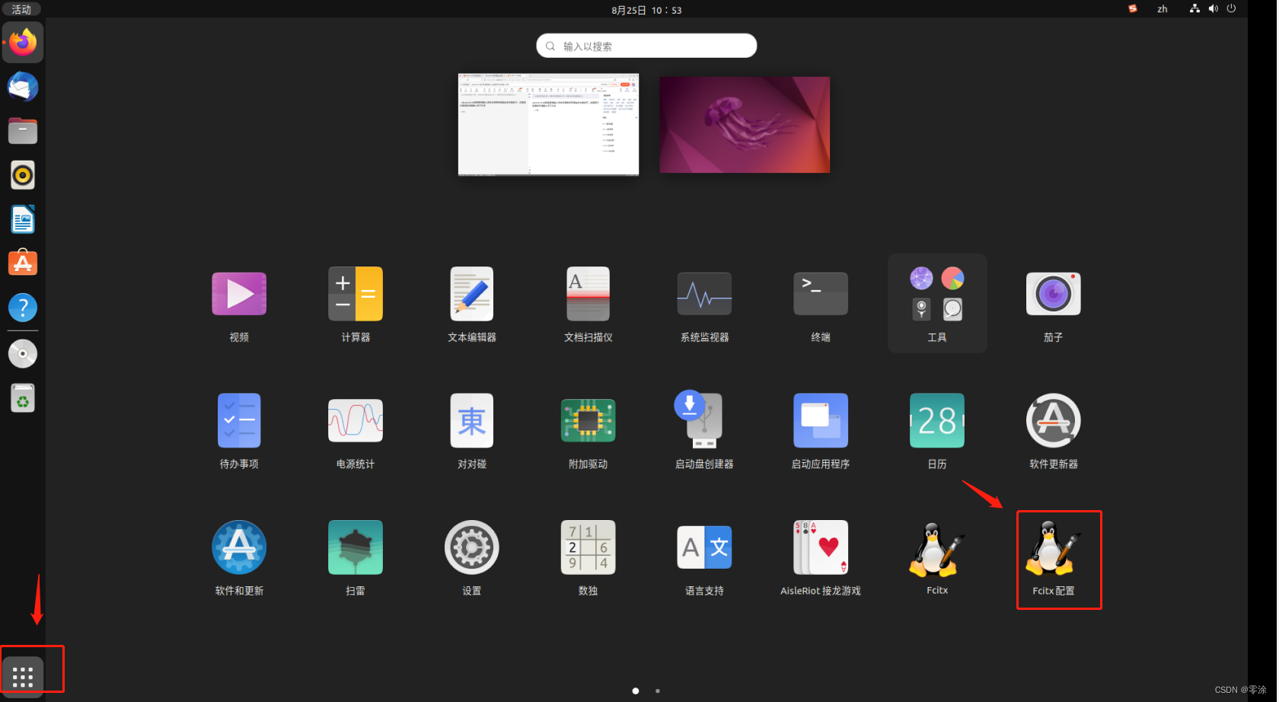Open the Trash in the dock
Screen dimensions: 1279x702
23,397
